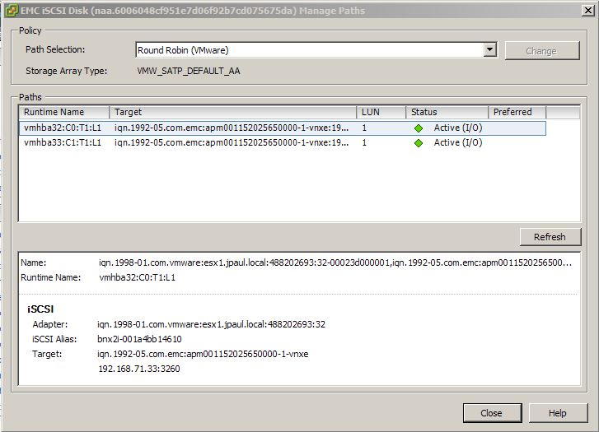
Task: Select path row vmhba32:C0:T1:L1
Action: click(283, 128)
